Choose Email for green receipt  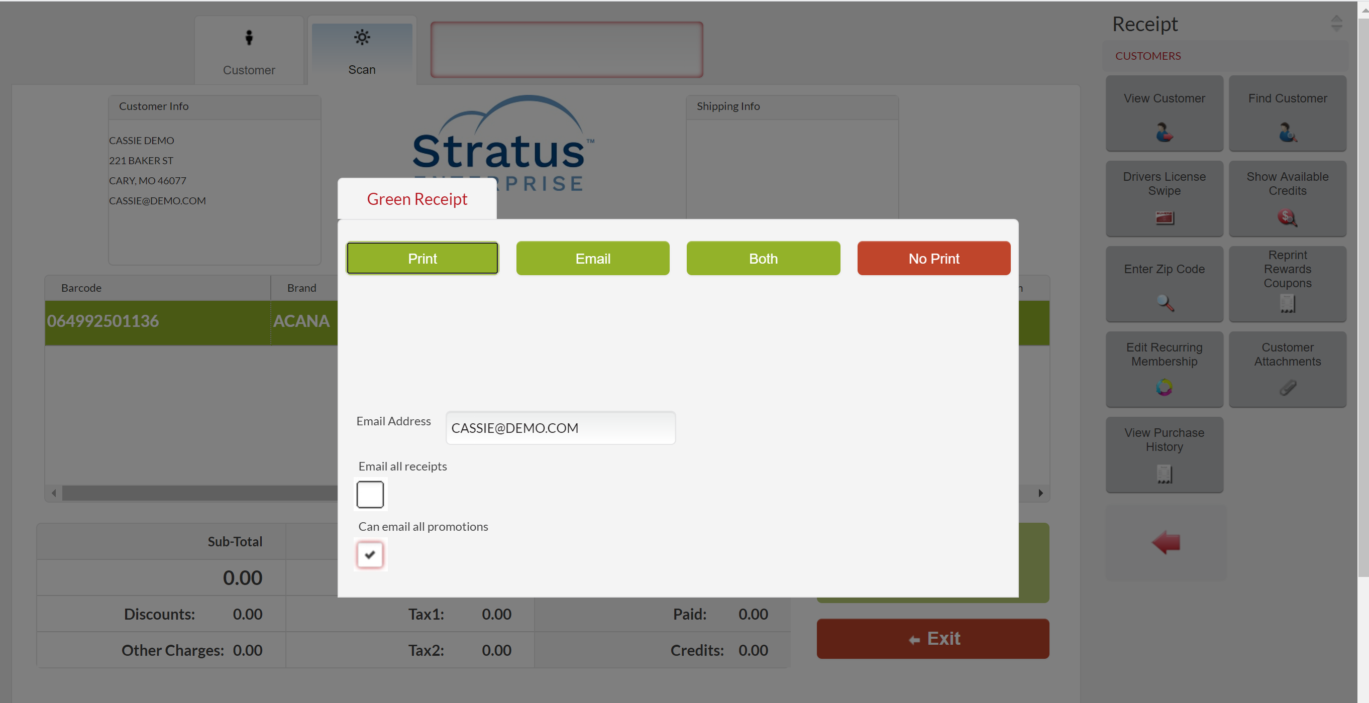(x=592, y=258)
